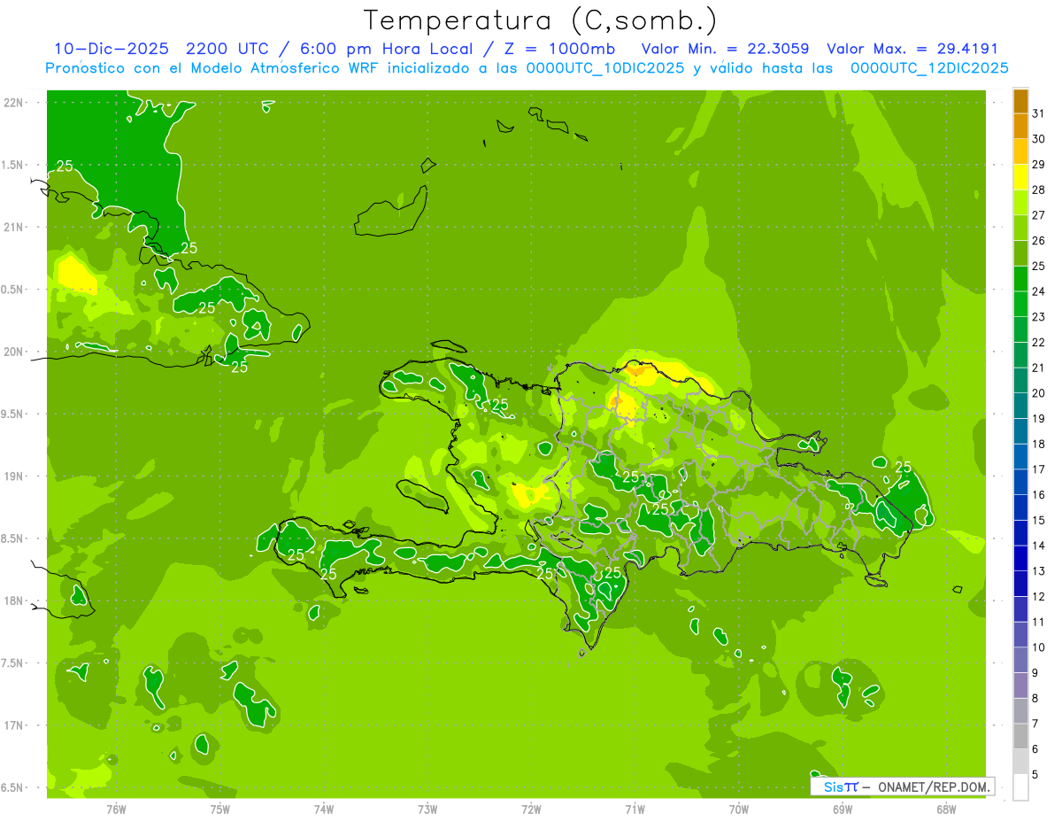The image size is (1062, 821).
Task: Click the "22N" latitude axis label
Action: coord(16,102)
